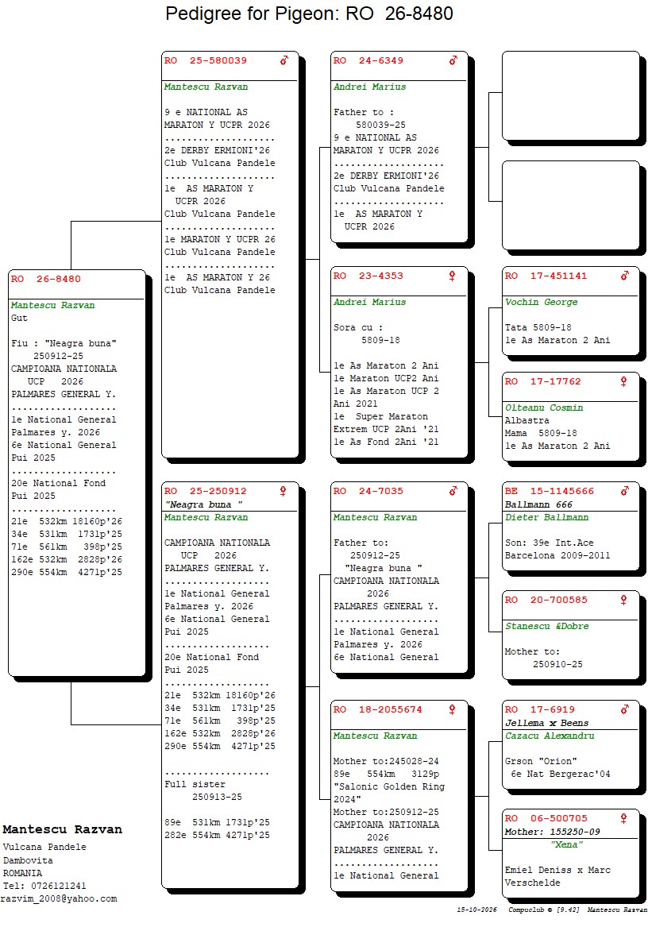Select the male symbol on RO 17-6919
Screen dimensions: 648x931
pyautogui.click(x=625, y=709)
